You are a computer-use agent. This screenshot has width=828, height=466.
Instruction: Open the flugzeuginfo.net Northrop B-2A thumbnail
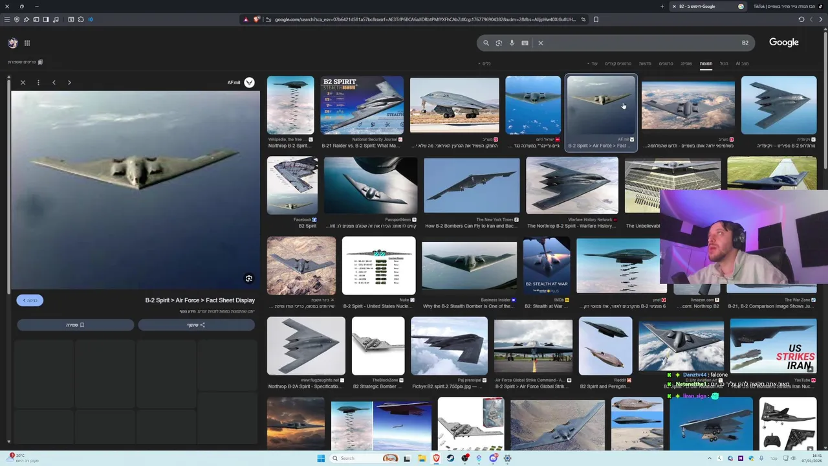click(306, 346)
